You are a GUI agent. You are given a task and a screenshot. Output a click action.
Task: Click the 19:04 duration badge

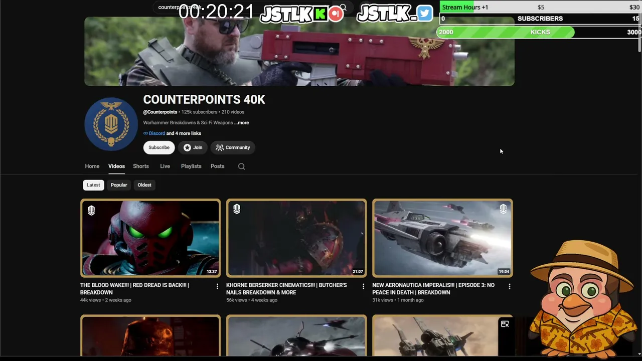(x=504, y=272)
